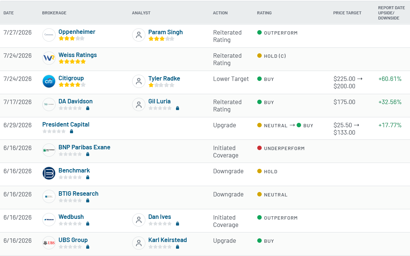Screen dimensions: 410x256
Task: Open the Citigroup brokerage link
Action: (x=71, y=78)
